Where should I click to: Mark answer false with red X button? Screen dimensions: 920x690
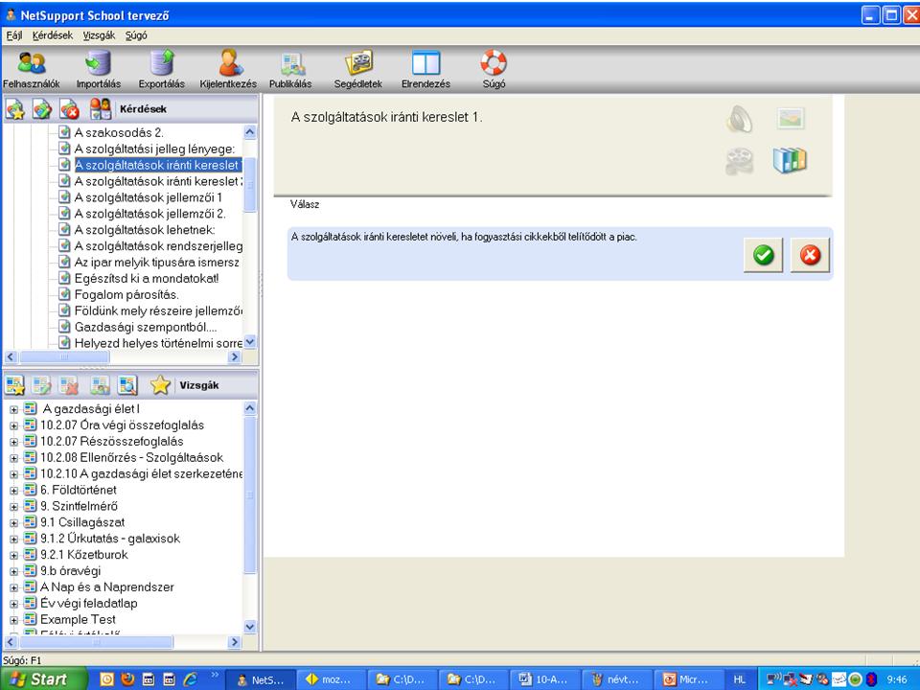810,256
